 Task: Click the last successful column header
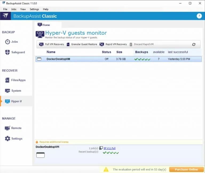(x=178, y=52)
